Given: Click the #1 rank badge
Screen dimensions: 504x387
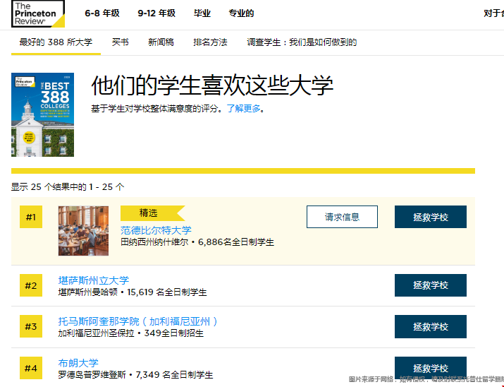Looking at the screenshot, I should tap(31, 217).
